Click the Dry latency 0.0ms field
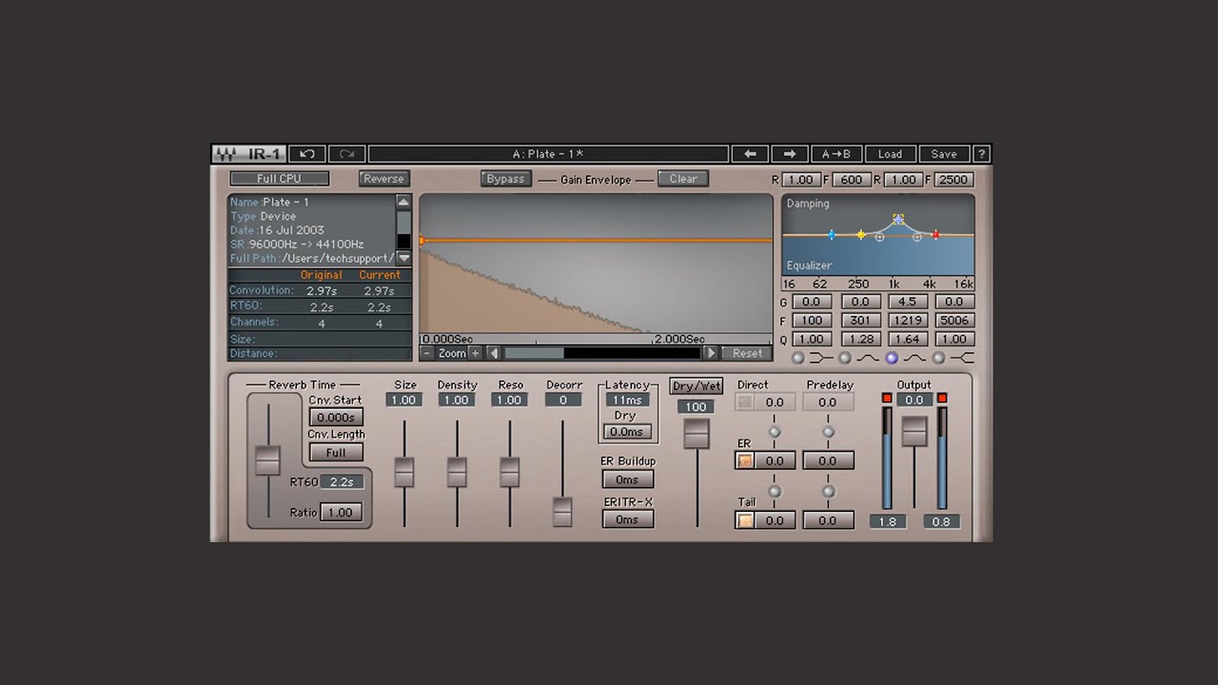This screenshot has height=685, width=1218. click(x=627, y=432)
